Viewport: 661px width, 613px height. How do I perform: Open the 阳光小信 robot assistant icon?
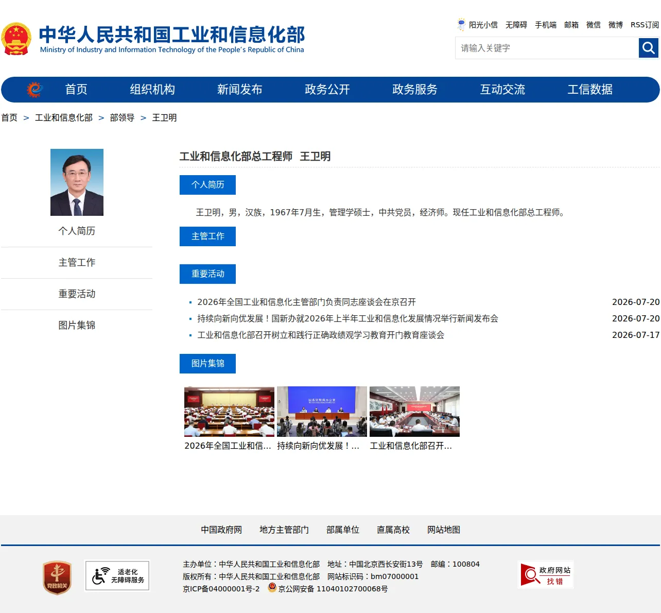tap(461, 24)
